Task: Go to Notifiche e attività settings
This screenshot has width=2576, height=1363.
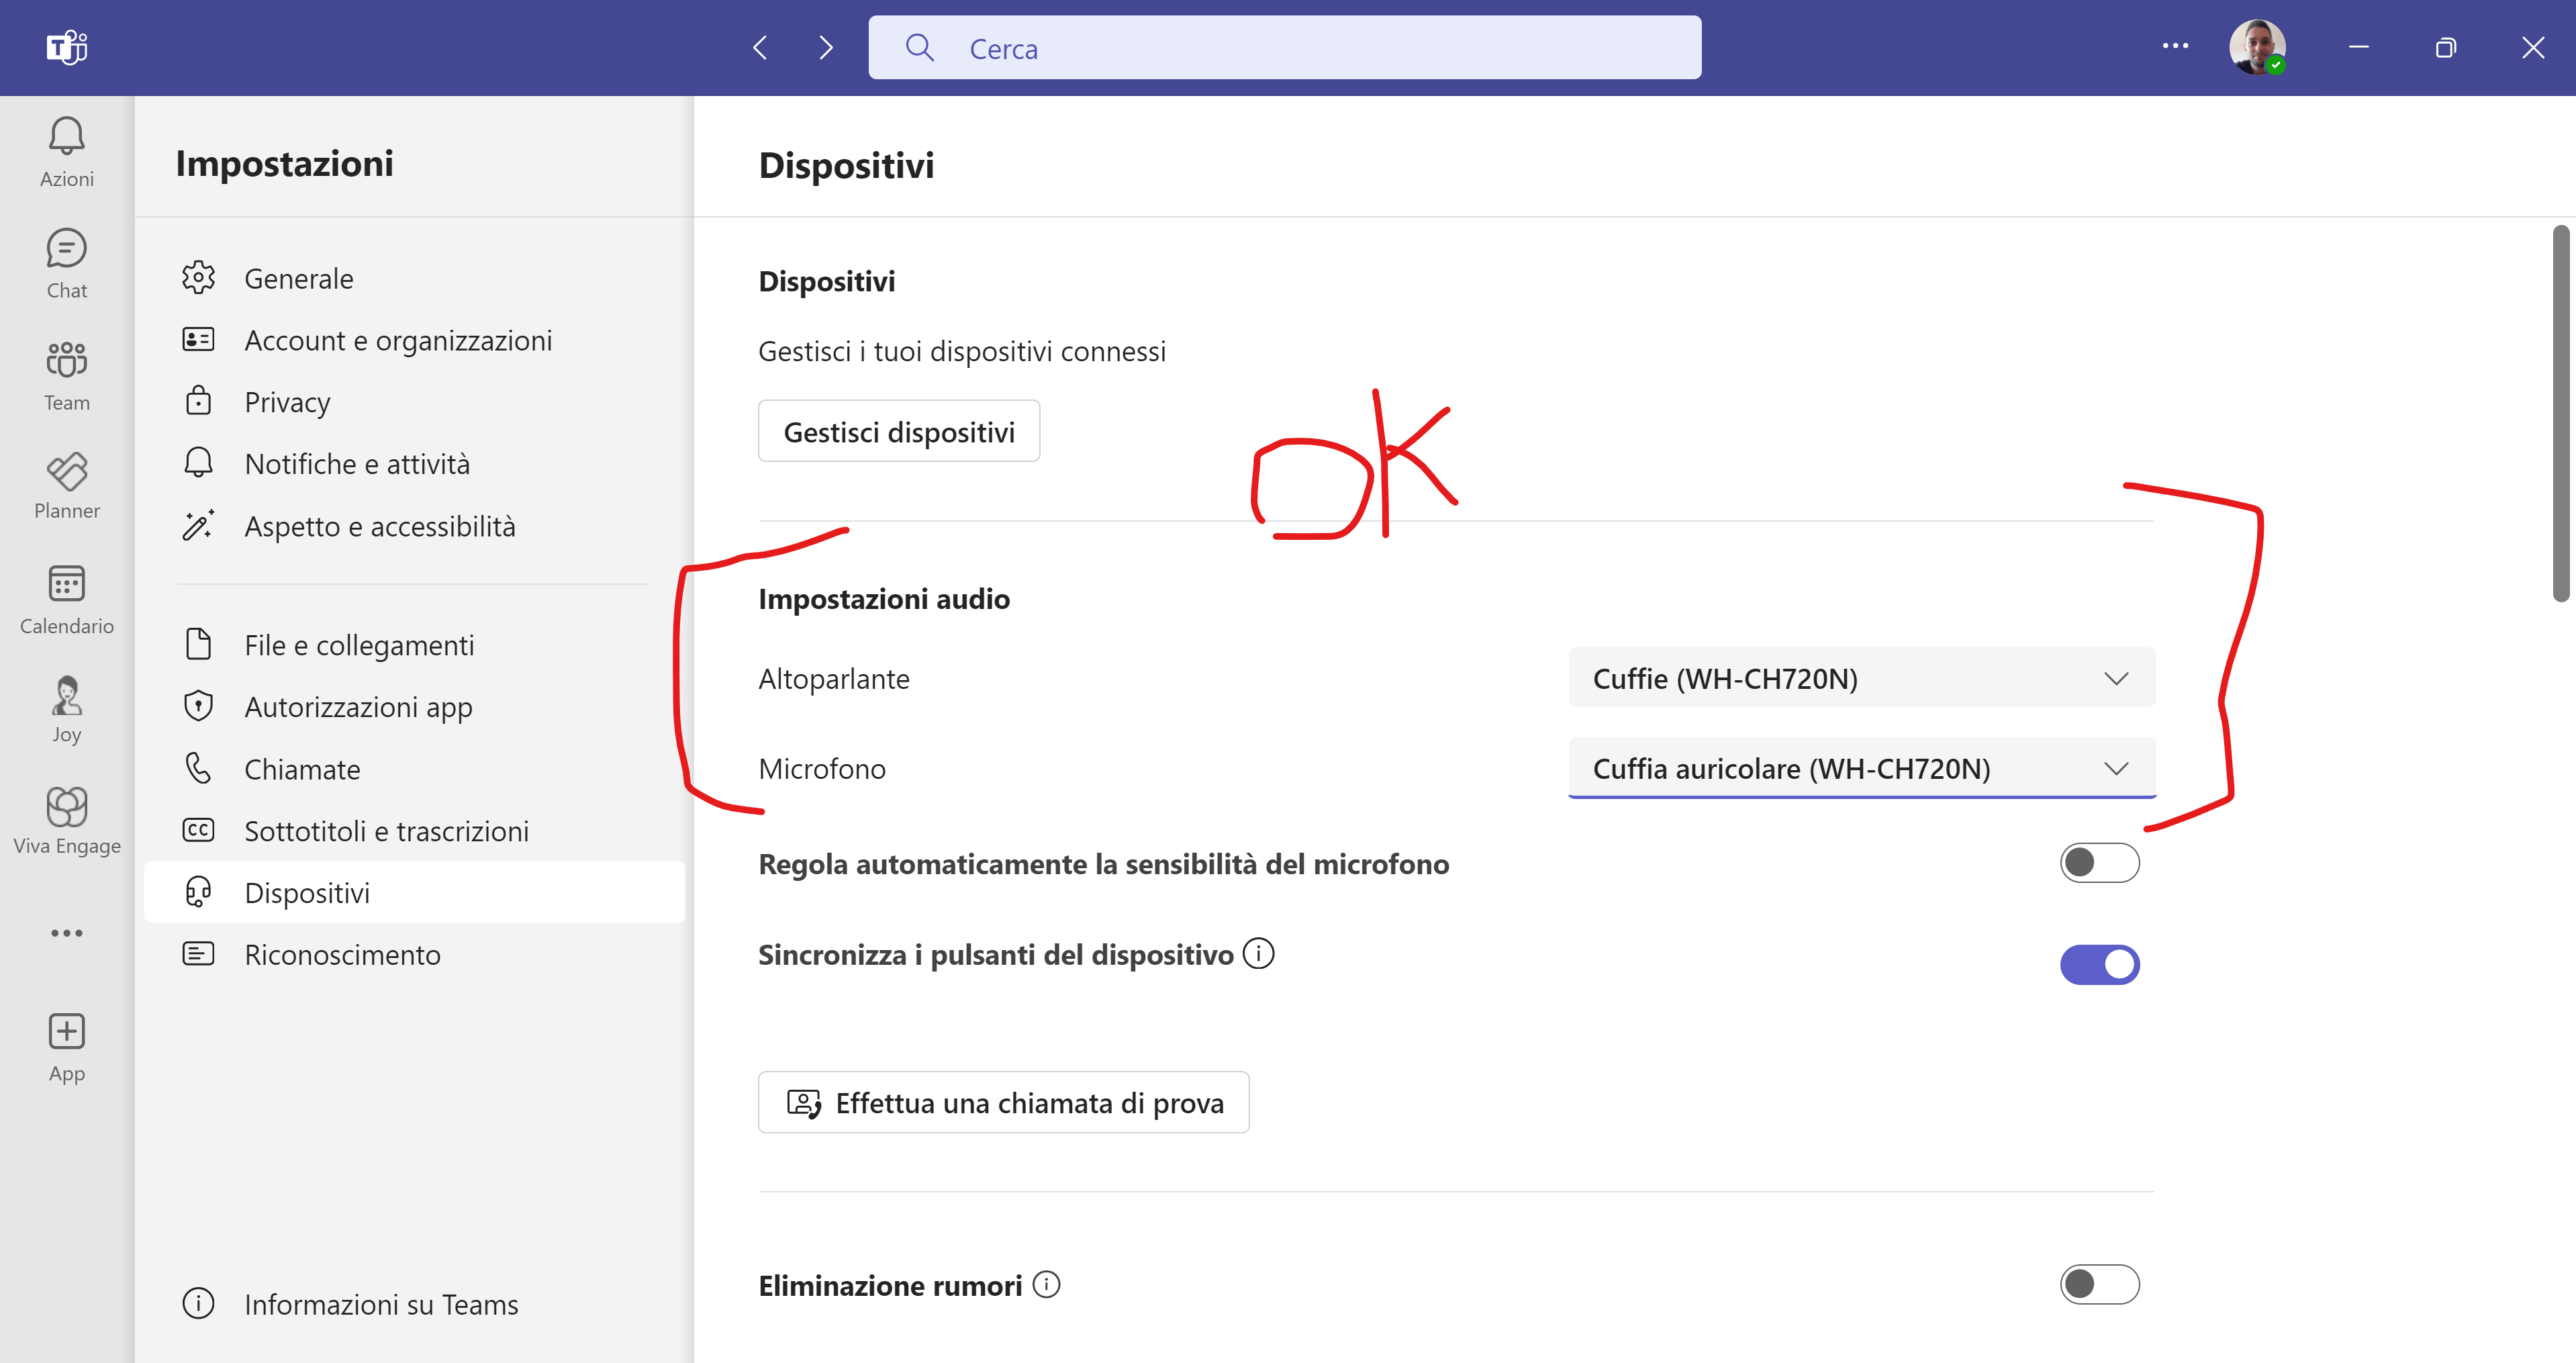Action: (356, 464)
